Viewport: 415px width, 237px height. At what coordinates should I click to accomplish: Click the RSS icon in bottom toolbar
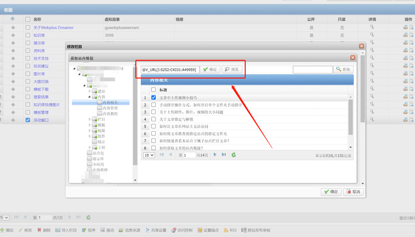[x=230, y=230]
